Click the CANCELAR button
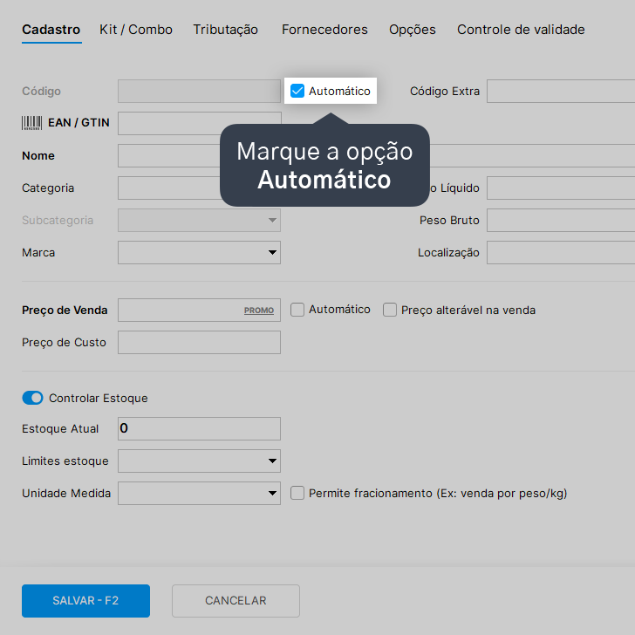635x635 pixels. coord(236,601)
